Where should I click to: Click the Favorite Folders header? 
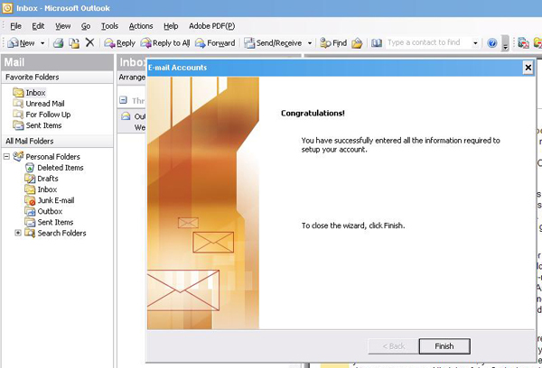(57, 77)
